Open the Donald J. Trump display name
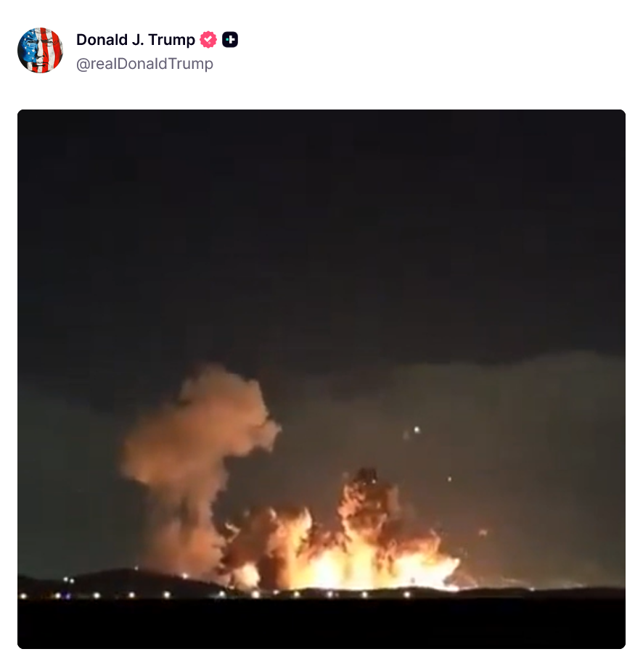This screenshot has height=657, width=643. (x=136, y=40)
